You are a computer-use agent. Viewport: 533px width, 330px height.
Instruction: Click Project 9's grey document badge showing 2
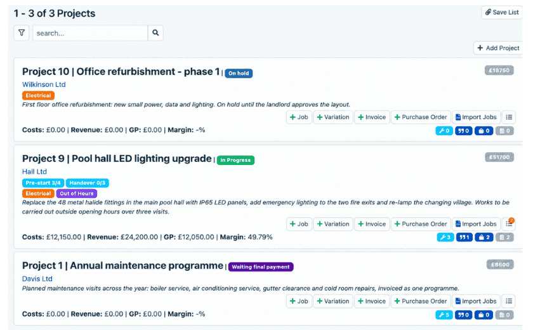point(504,237)
